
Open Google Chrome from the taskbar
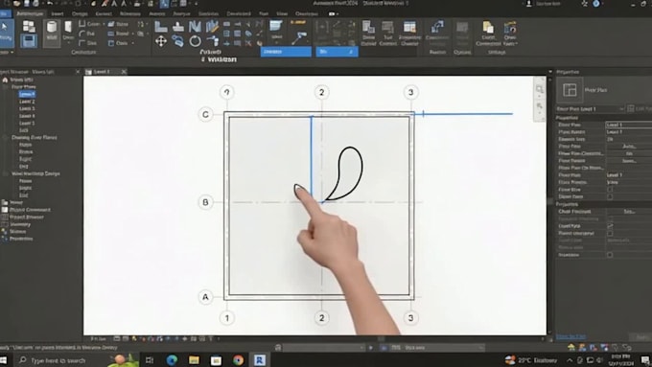(238, 360)
